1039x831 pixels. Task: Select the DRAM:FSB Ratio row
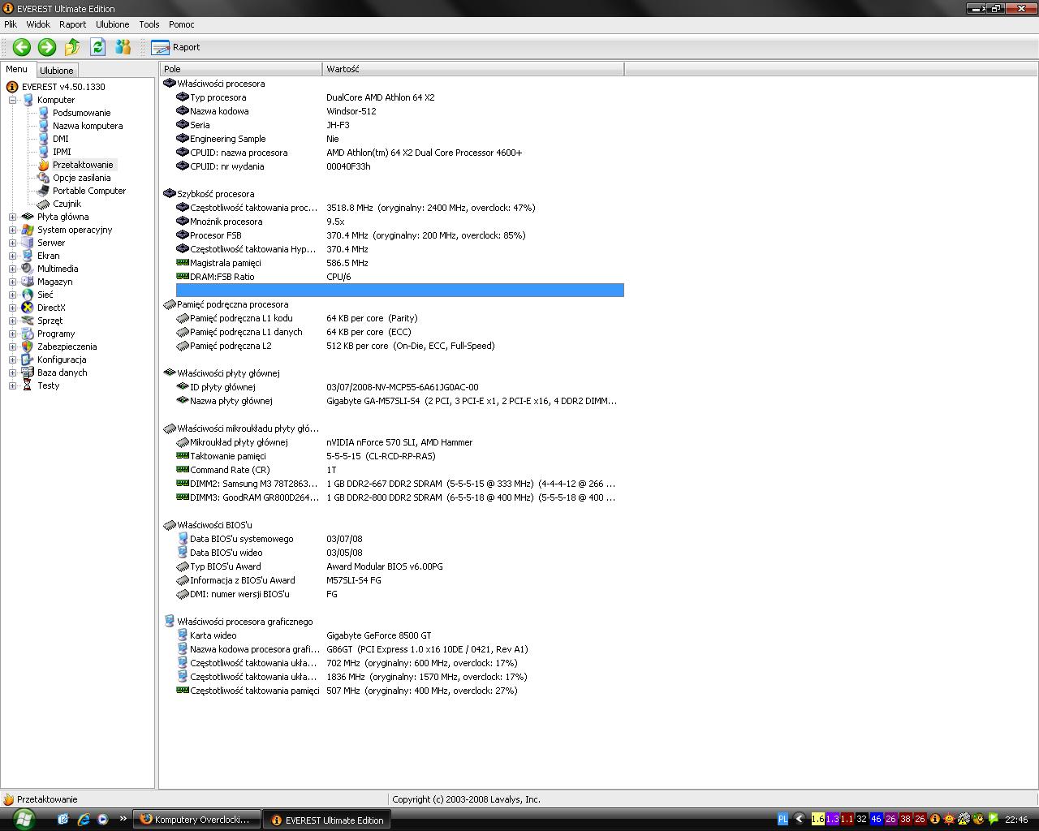tap(399, 277)
